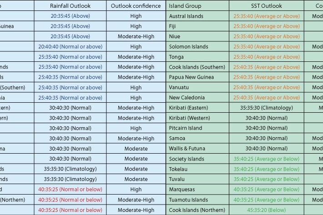323x215 pixels.
Task: Click the Cook Islands (Northern) cell
Action: tap(197, 210)
